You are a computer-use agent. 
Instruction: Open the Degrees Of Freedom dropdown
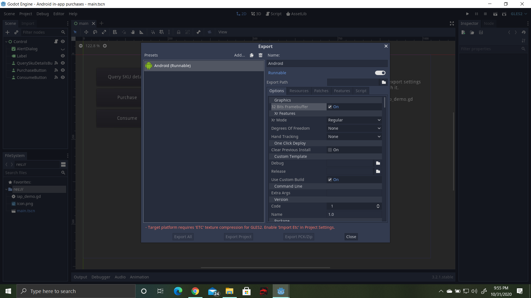(354, 128)
